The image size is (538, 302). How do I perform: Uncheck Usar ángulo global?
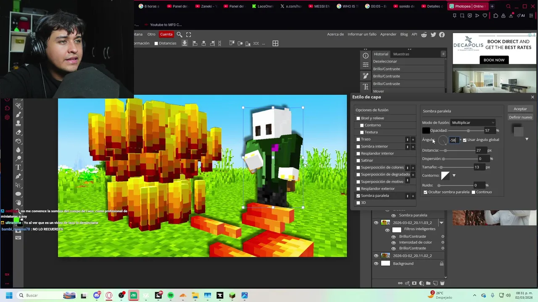point(464,140)
